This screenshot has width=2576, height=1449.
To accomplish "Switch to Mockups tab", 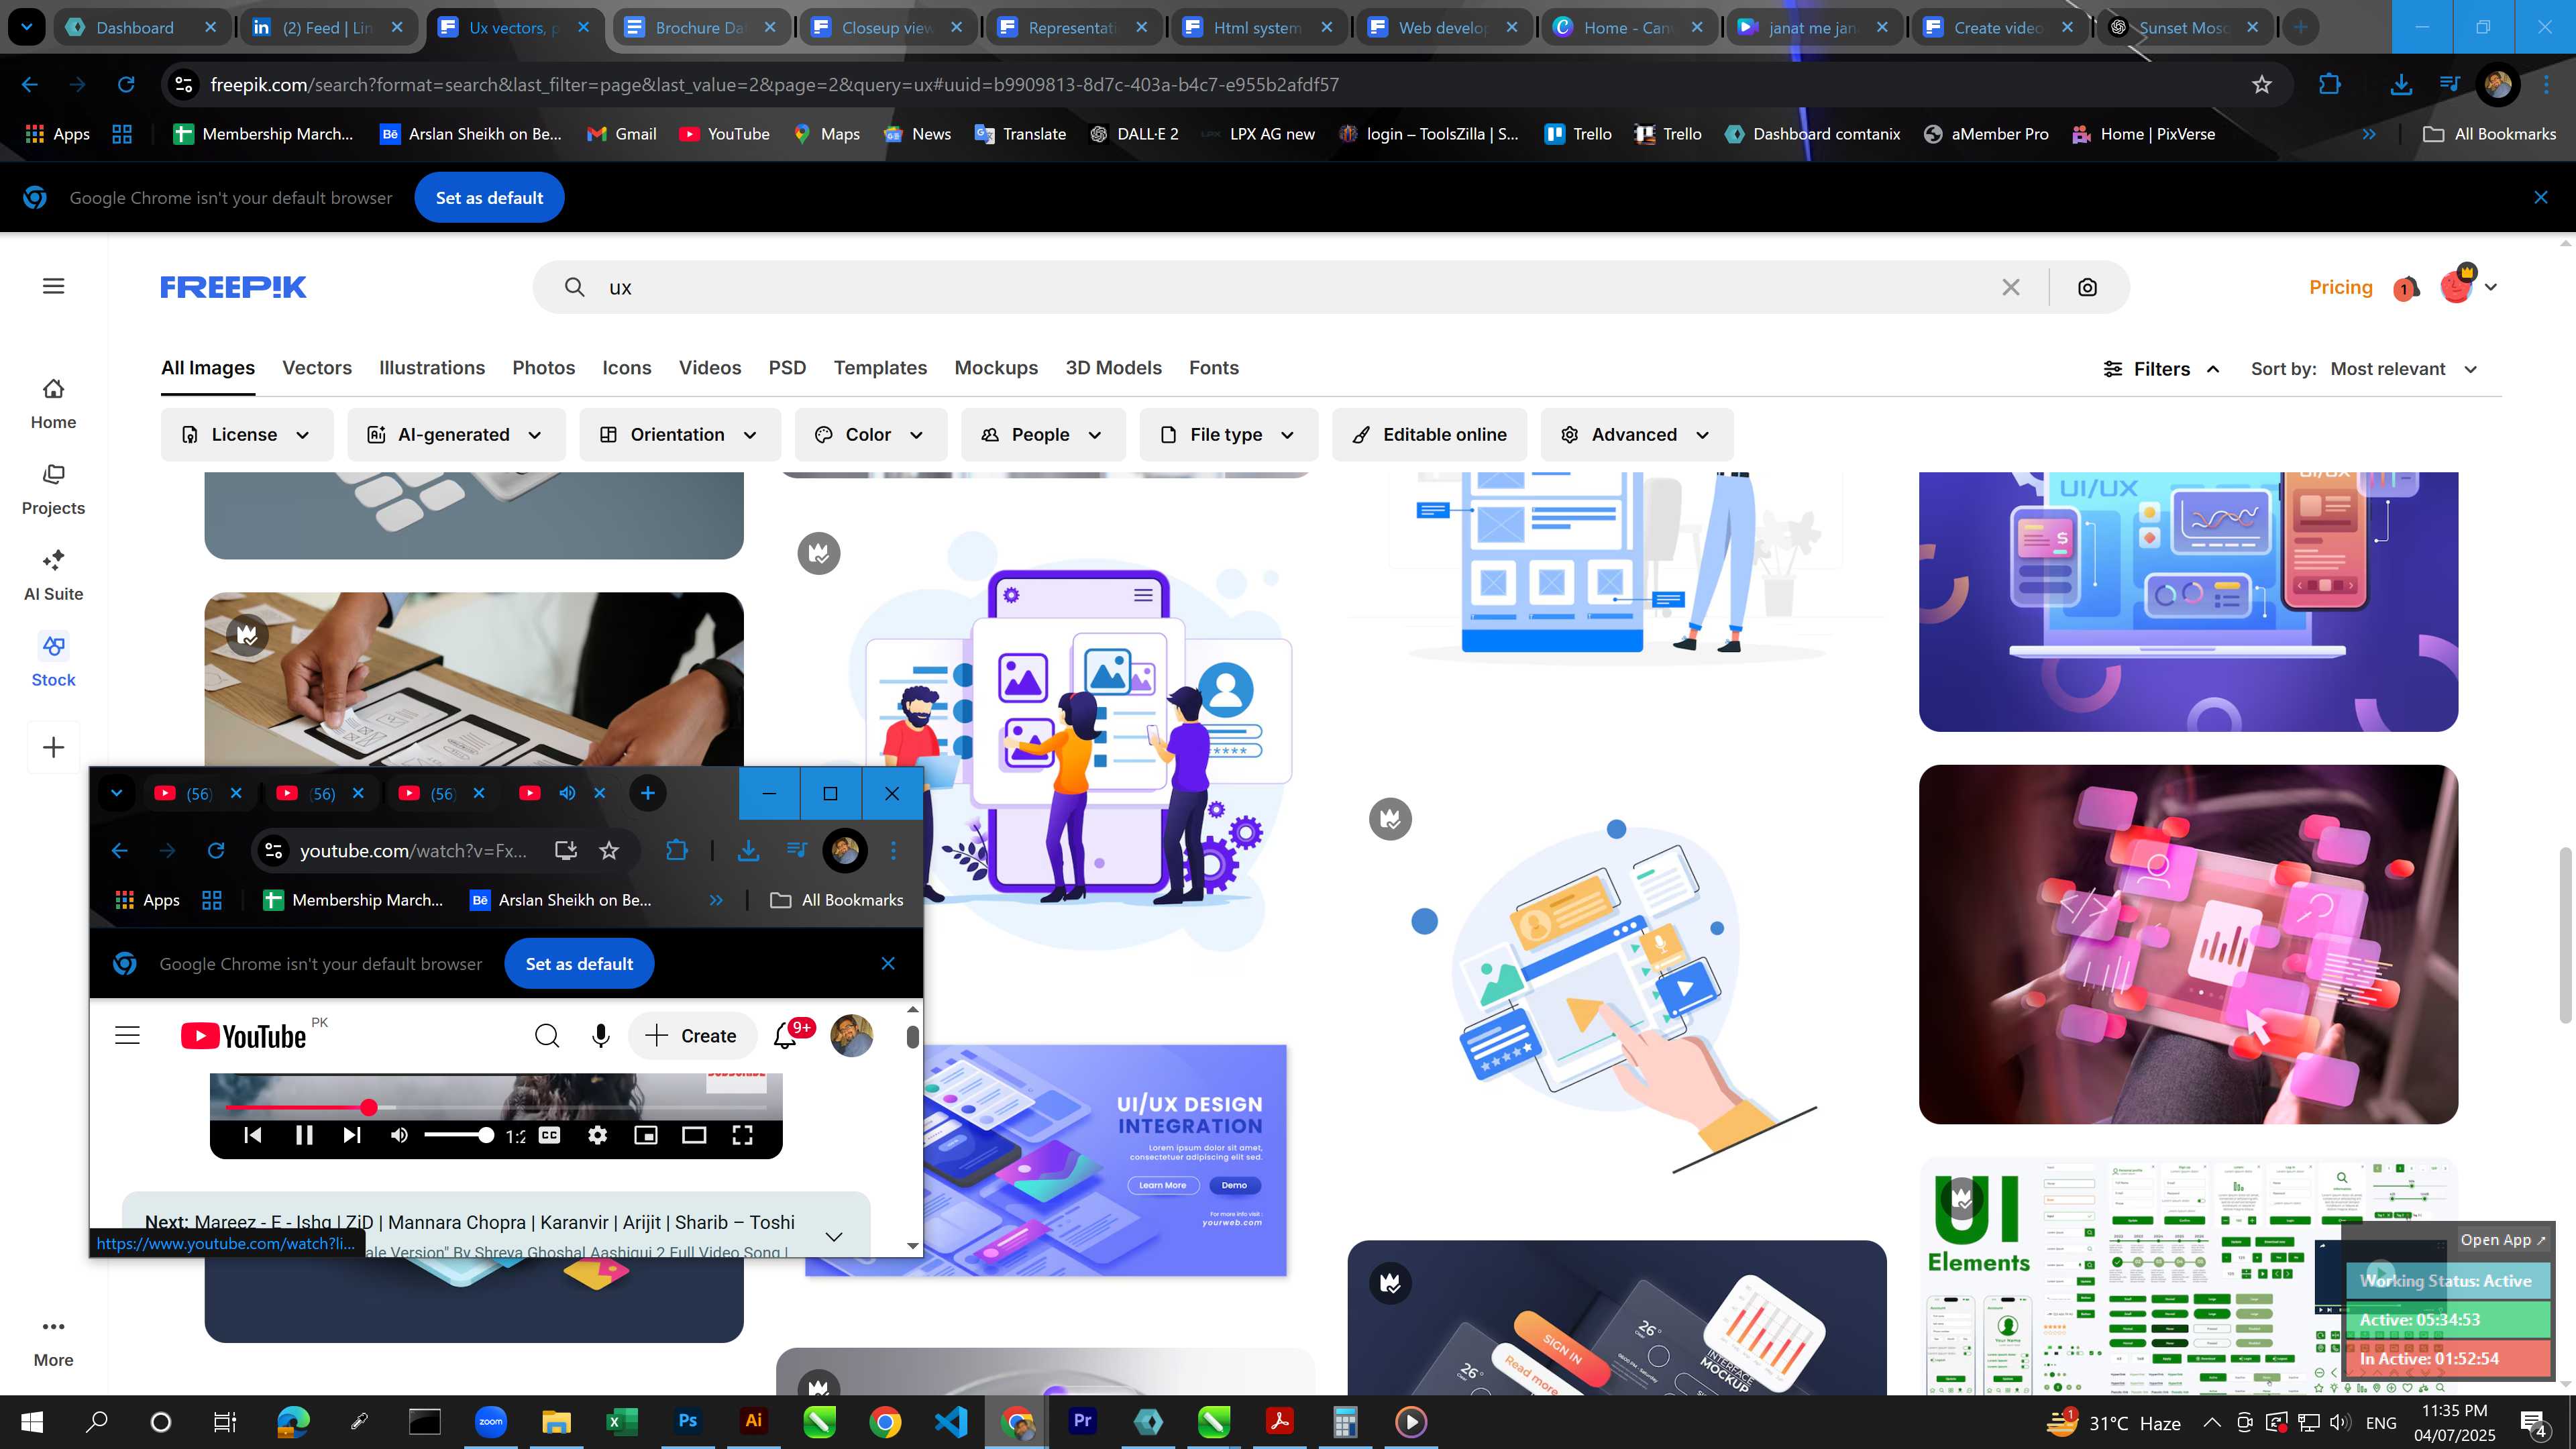I will point(996,368).
